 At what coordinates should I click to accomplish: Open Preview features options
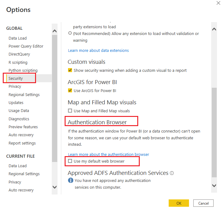[x=23, y=127]
